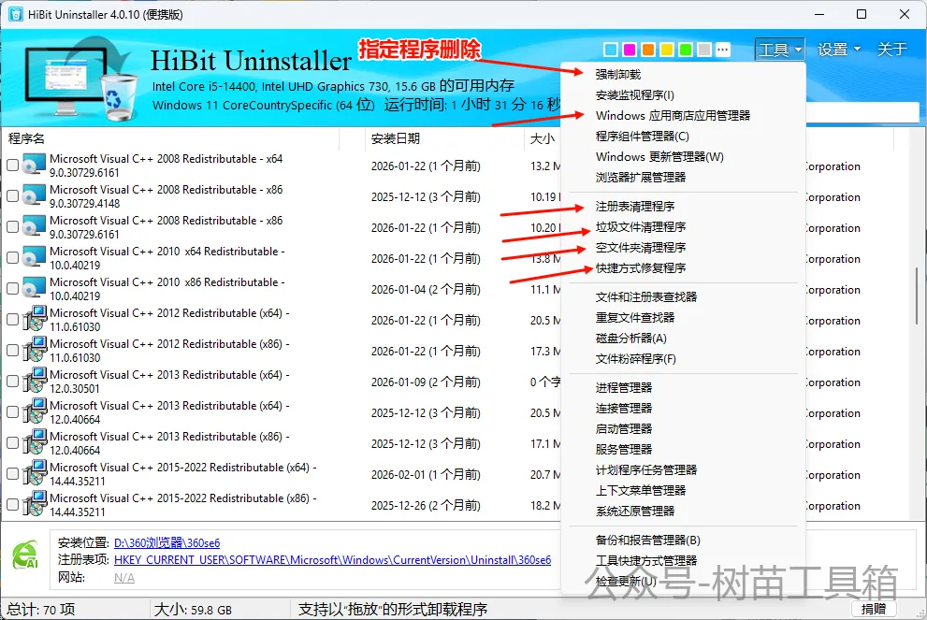
Task: Sort by the 大小 column header
Action: coord(543,139)
